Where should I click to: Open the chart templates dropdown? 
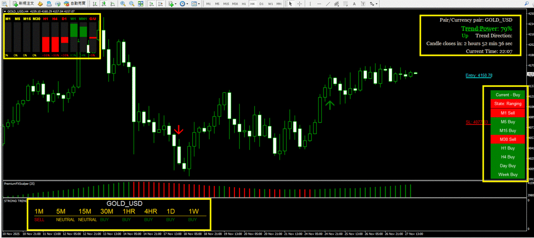point(195,4)
